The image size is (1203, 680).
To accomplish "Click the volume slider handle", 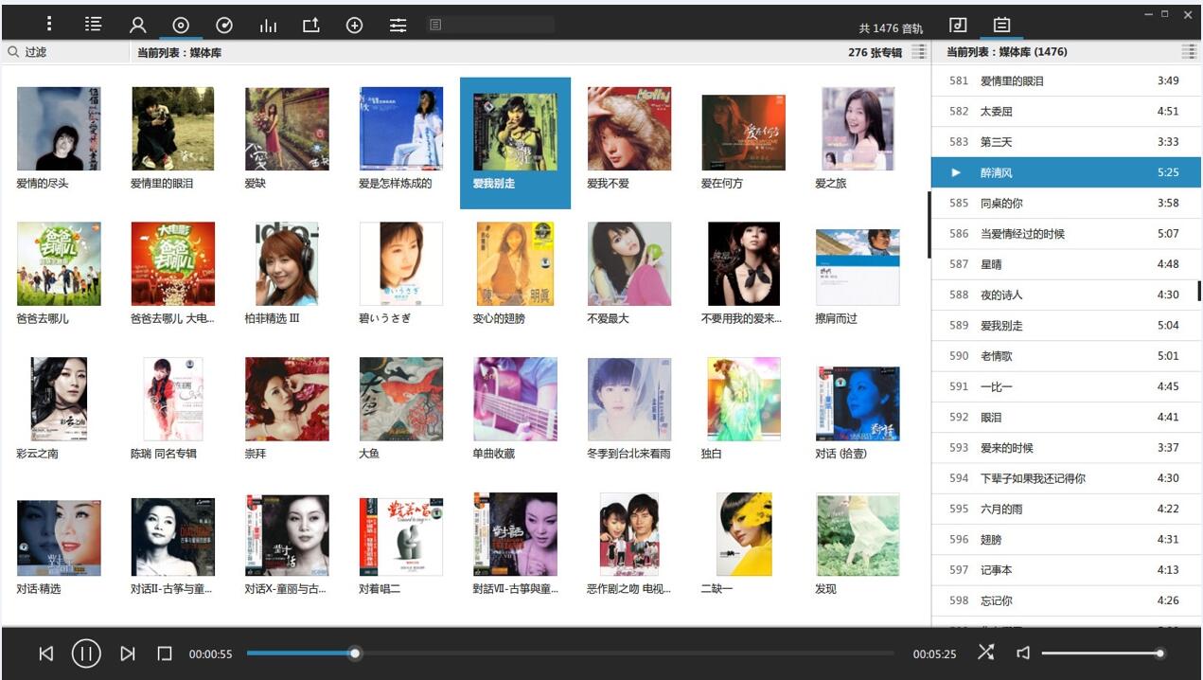I will [1160, 653].
